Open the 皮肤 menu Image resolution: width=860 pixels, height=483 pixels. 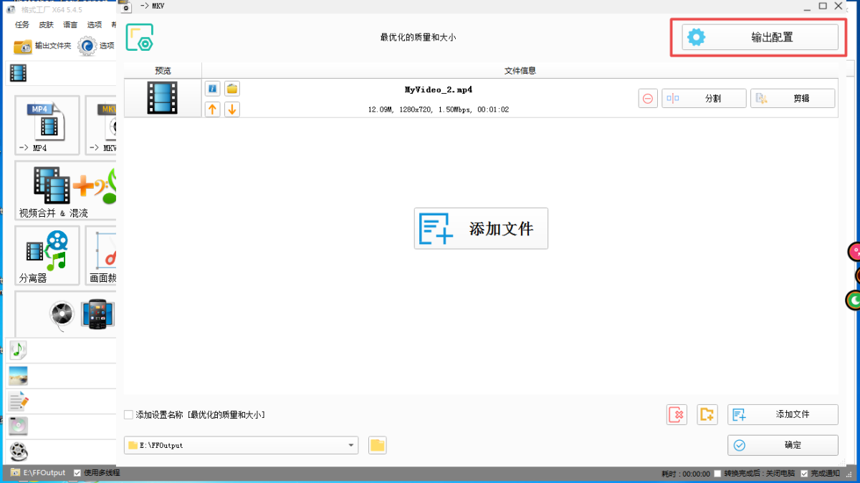46,24
